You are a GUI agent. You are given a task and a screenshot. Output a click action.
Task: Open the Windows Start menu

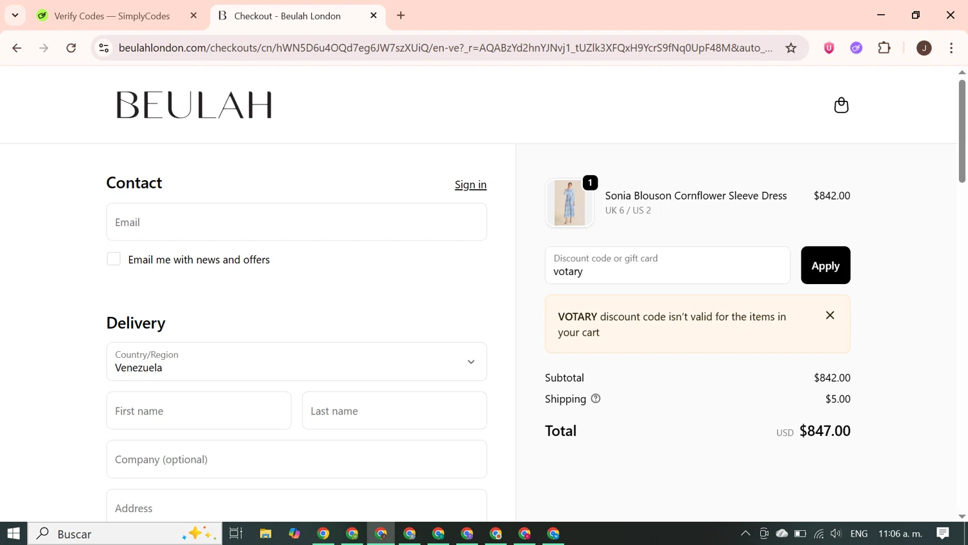[x=14, y=533]
